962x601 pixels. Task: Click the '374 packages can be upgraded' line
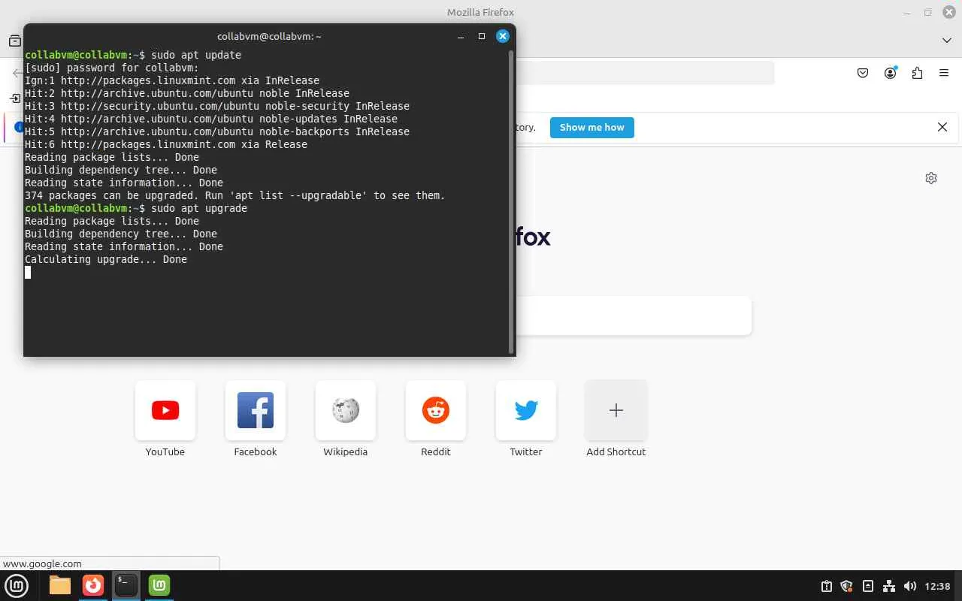click(x=235, y=195)
